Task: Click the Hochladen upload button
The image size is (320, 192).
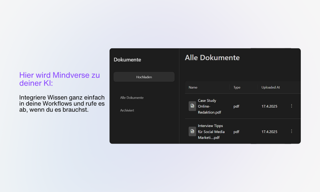Action: pos(144,77)
